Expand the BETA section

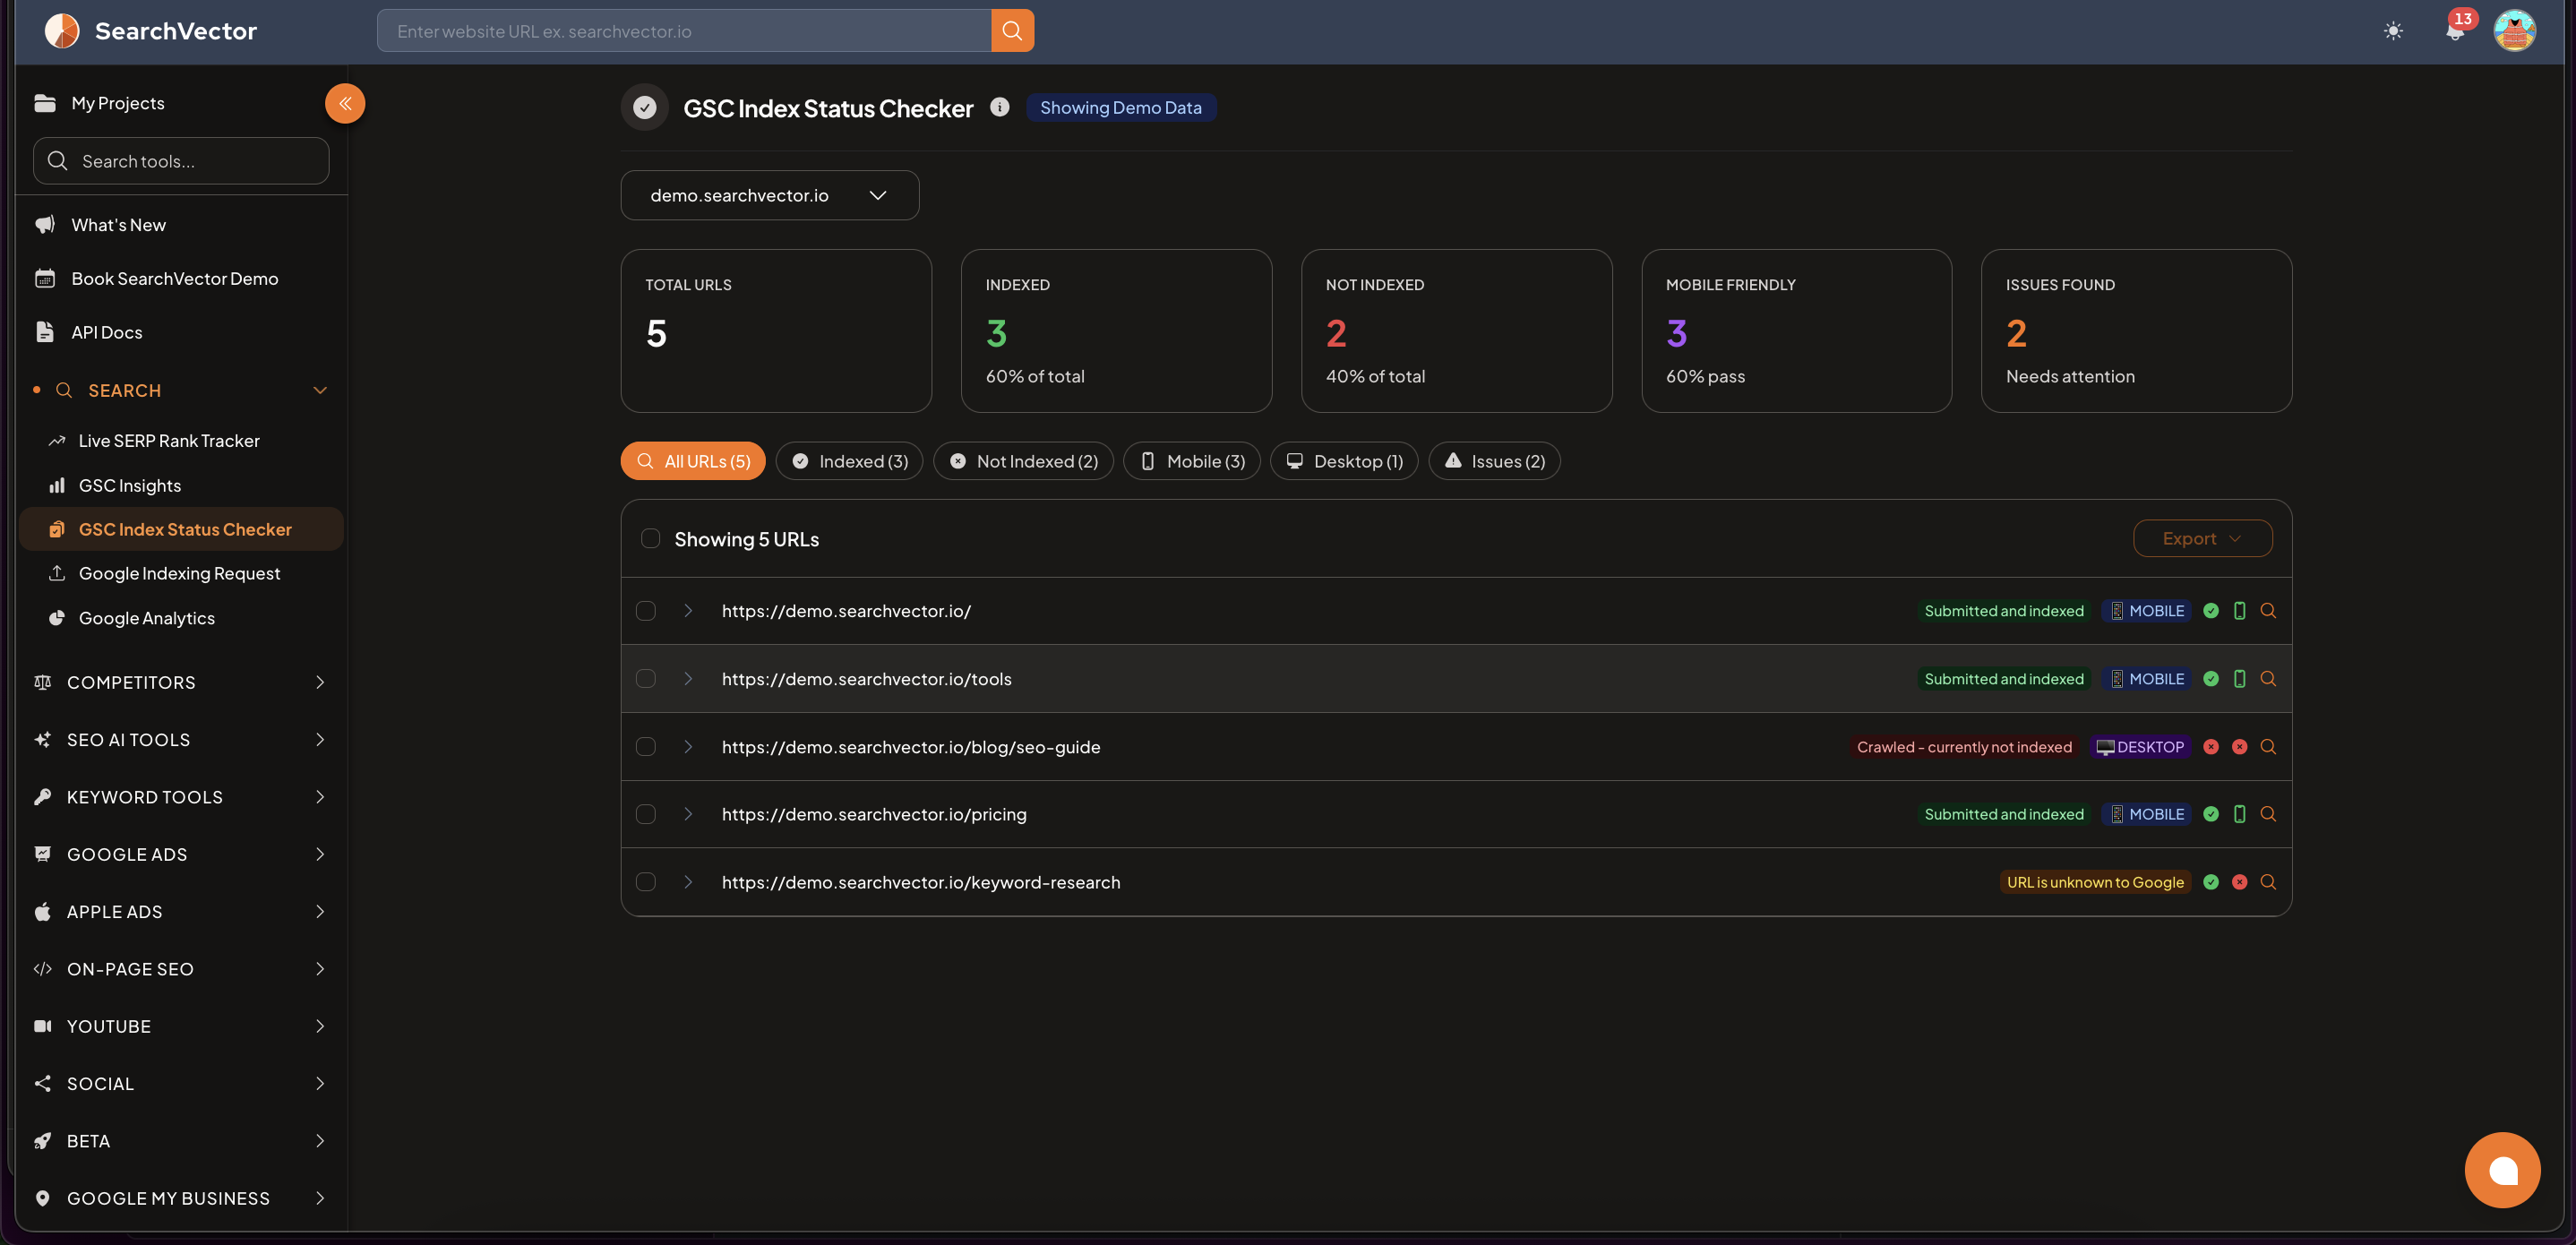point(182,1141)
